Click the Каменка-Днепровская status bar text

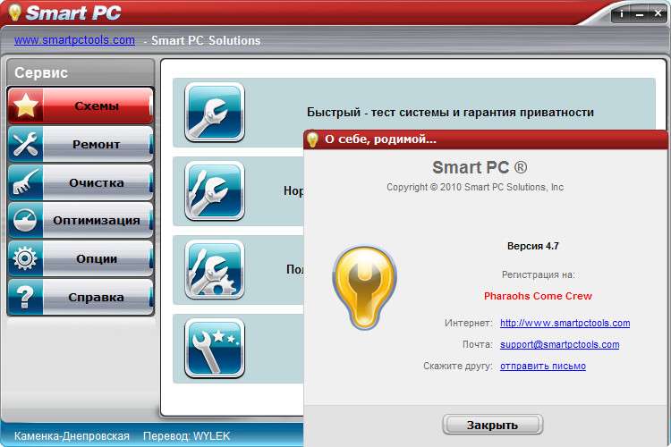click(72, 436)
